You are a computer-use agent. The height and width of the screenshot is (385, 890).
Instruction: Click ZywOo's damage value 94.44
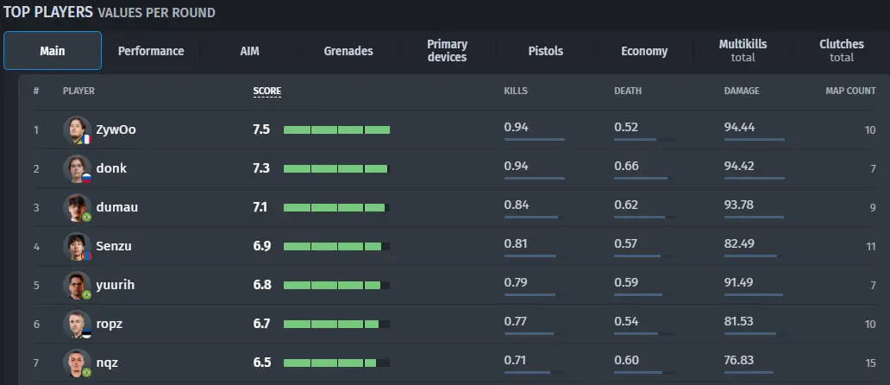click(740, 127)
